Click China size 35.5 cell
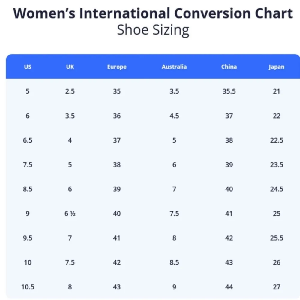This screenshot has height=300, width=300. (x=229, y=91)
